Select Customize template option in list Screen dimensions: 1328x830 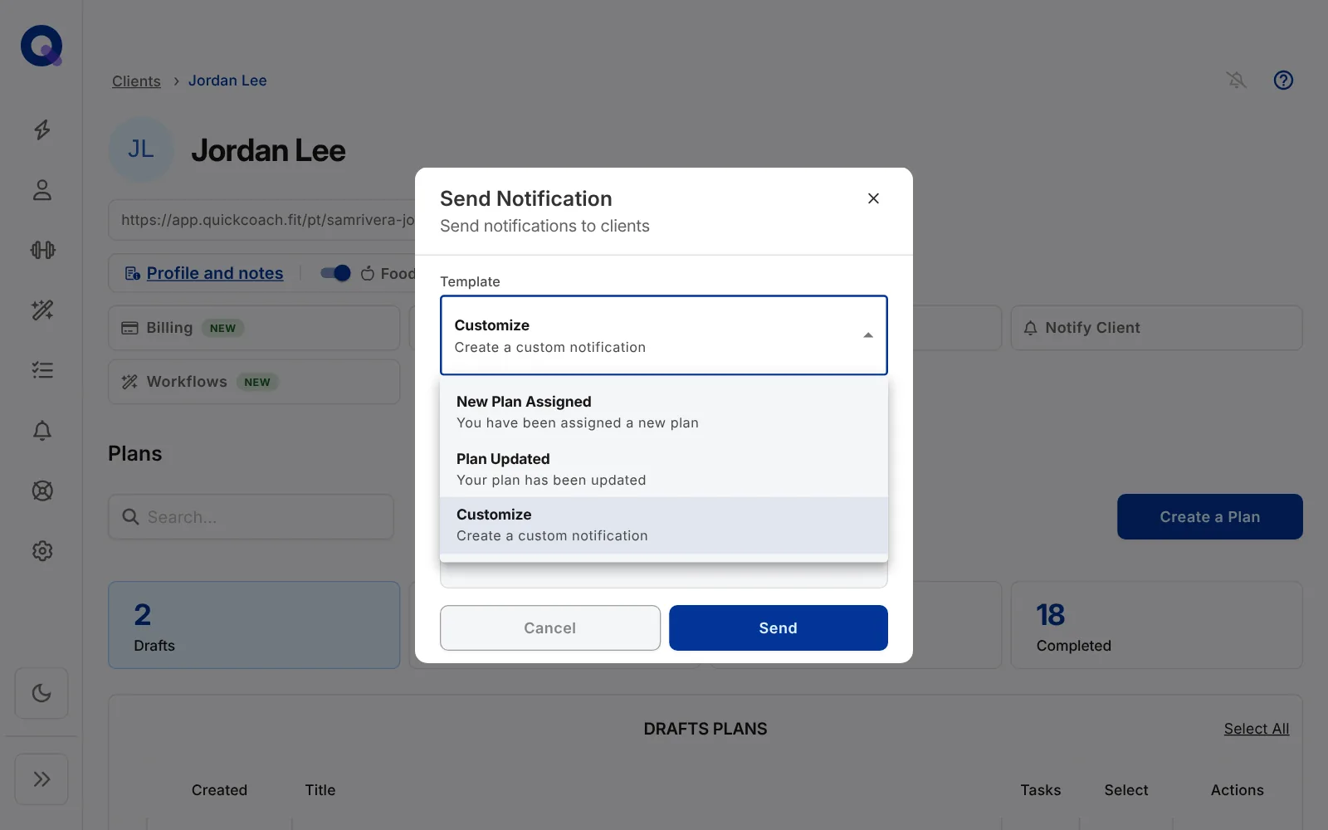pos(664,525)
